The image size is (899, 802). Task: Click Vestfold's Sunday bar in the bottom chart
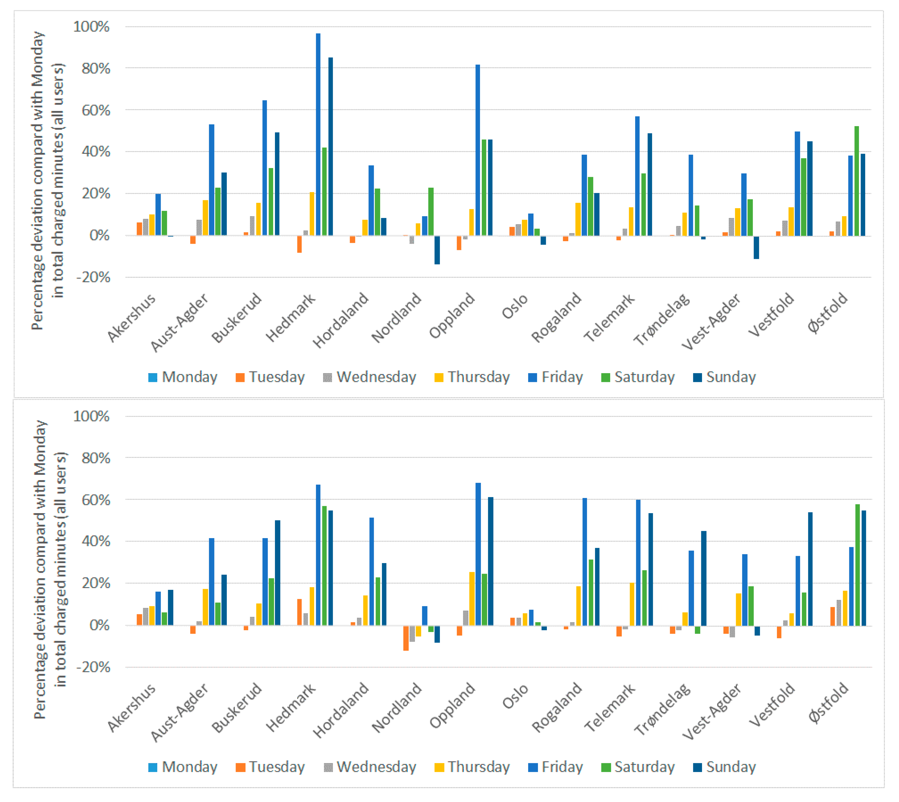pos(810,569)
